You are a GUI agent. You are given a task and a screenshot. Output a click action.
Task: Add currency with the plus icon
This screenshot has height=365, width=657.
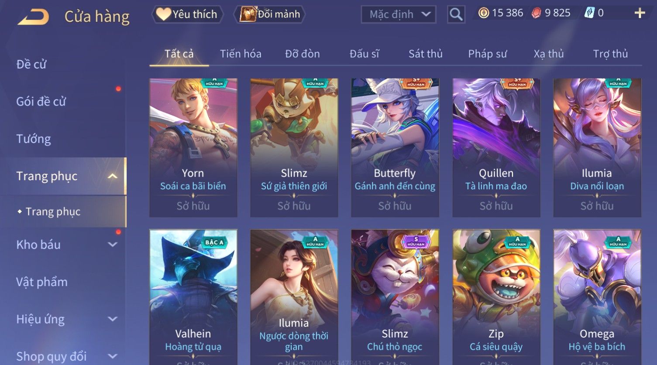click(x=640, y=13)
